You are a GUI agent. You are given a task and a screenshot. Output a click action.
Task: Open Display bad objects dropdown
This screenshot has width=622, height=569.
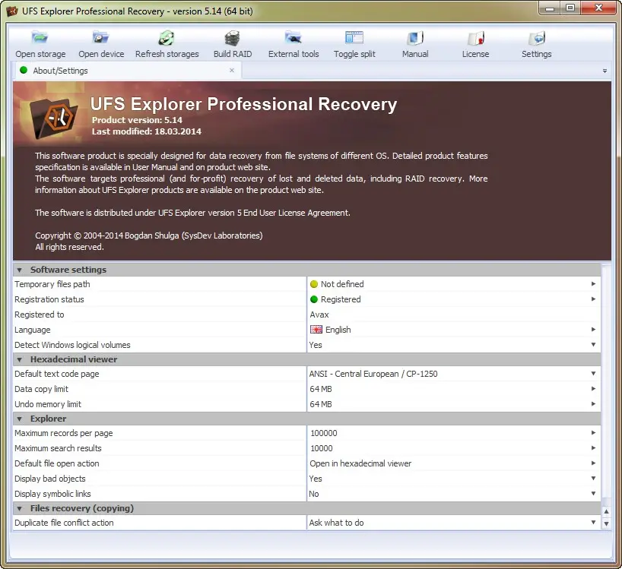click(x=593, y=479)
